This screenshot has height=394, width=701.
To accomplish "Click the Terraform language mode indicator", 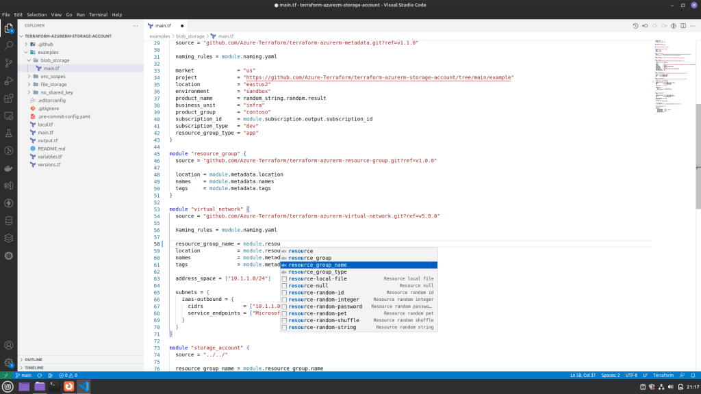I will click(x=663, y=376).
